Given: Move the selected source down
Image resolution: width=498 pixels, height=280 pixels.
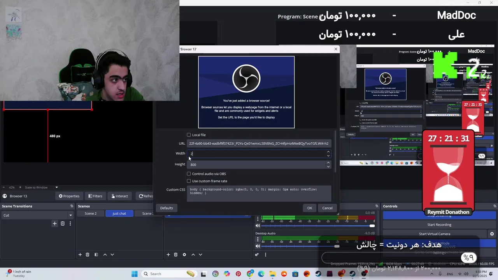Looking at the screenshot, I should click(200, 255).
